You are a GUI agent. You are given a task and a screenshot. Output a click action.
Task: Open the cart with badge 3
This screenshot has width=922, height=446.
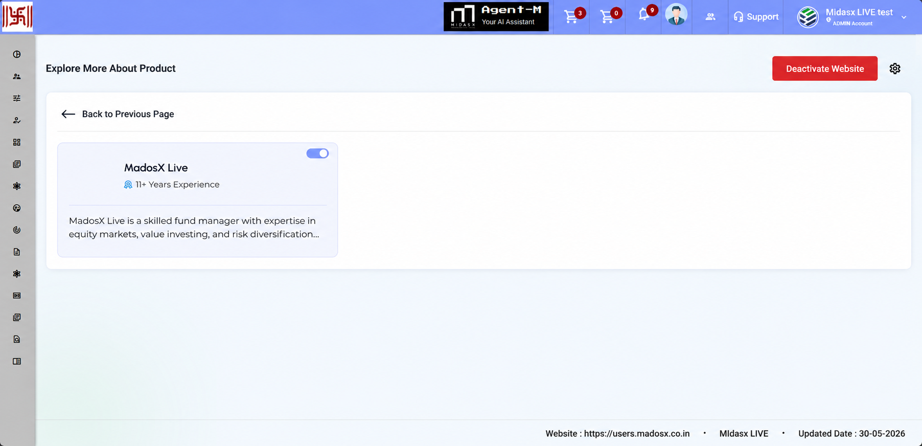[x=571, y=16]
